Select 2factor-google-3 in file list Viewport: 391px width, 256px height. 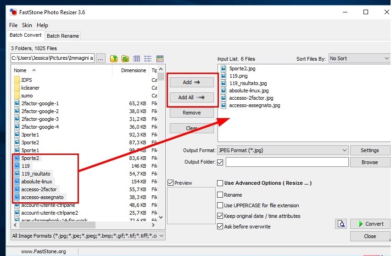(40, 119)
